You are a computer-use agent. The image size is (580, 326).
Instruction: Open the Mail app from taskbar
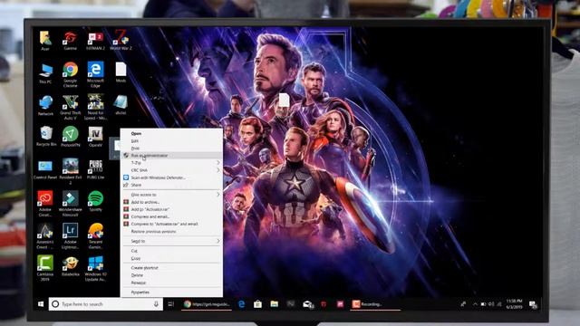(x=308, y=304)
